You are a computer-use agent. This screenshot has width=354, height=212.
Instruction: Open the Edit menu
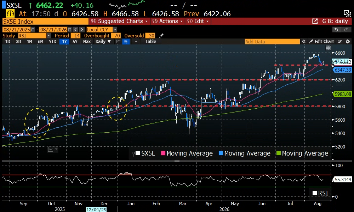pos(198,21)
